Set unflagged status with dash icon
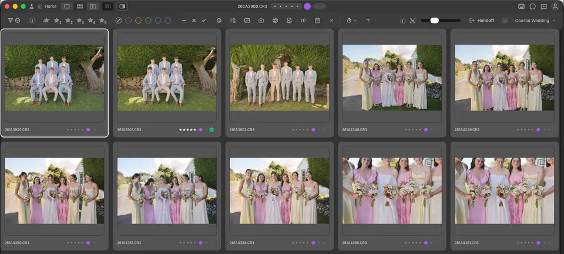564x254 pixels. click(184, 21)
